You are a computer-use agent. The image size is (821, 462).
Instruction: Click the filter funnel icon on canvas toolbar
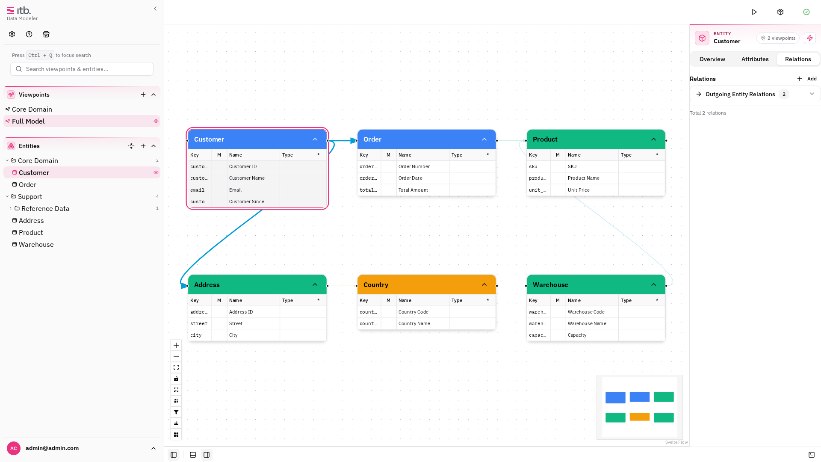[x=176, y=412]
